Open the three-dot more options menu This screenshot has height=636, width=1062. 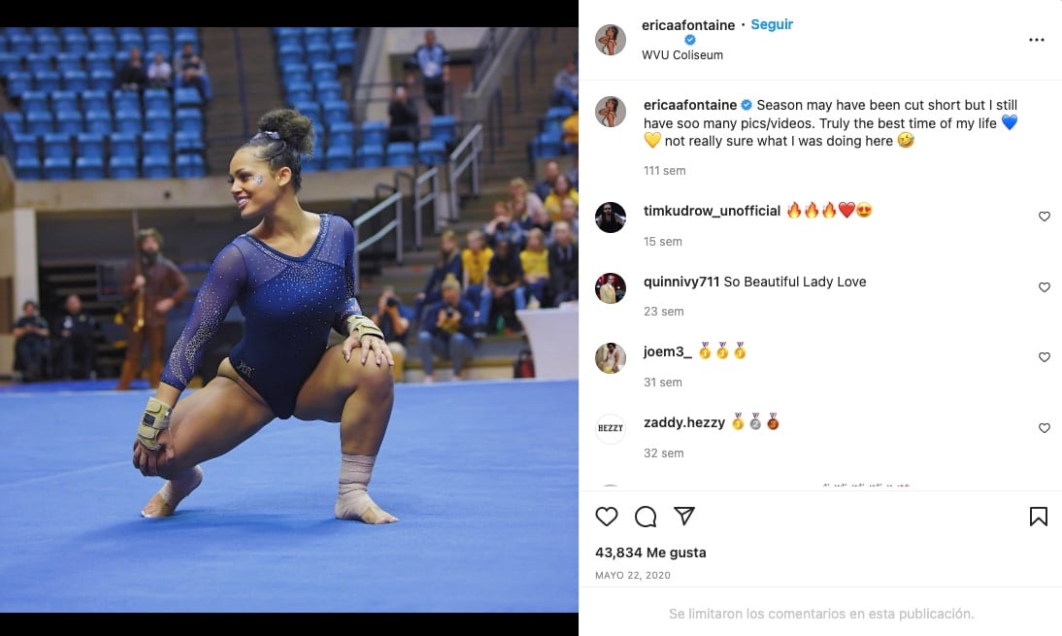point(1036,40)
